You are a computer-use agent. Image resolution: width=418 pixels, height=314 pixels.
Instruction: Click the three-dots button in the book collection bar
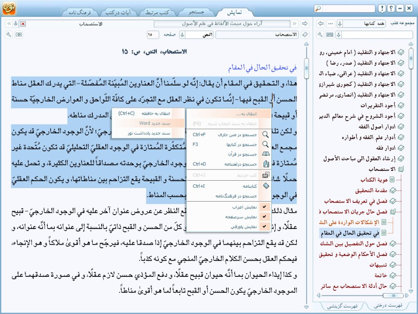331,24
